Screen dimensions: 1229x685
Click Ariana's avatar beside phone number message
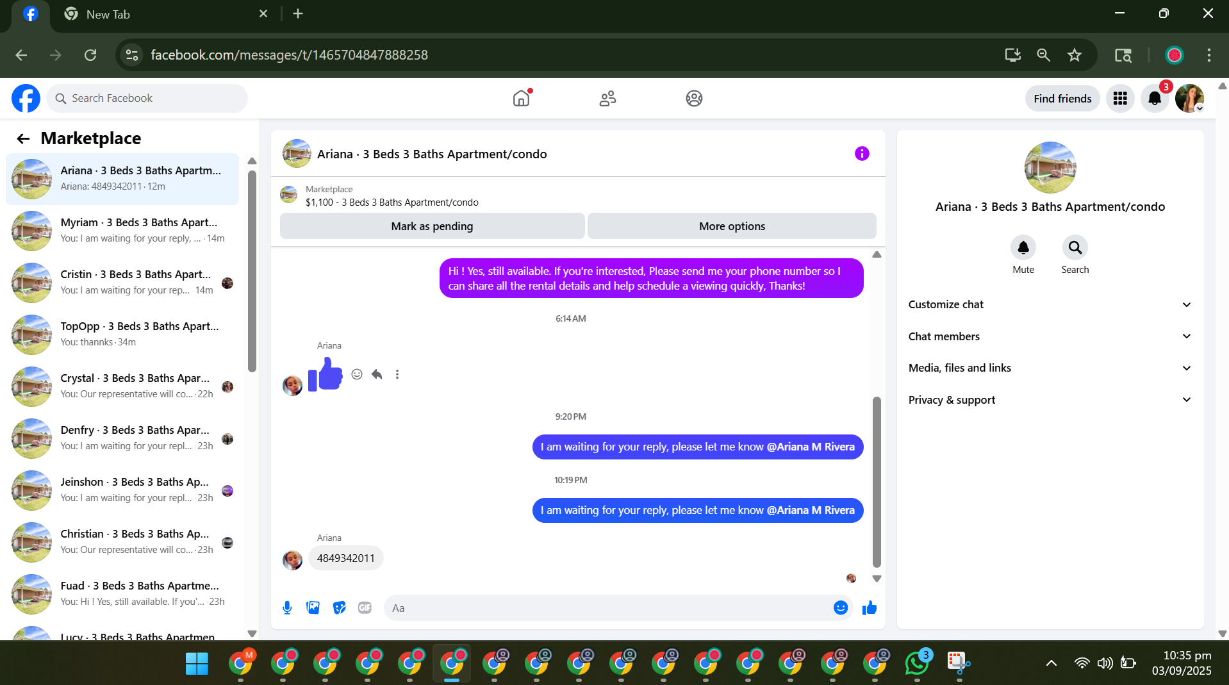(x=292, y=560)
